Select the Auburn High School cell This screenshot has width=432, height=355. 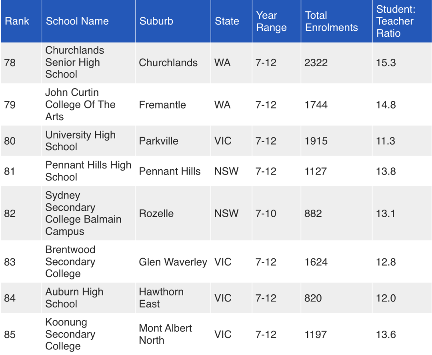click(x=74, y=298)
